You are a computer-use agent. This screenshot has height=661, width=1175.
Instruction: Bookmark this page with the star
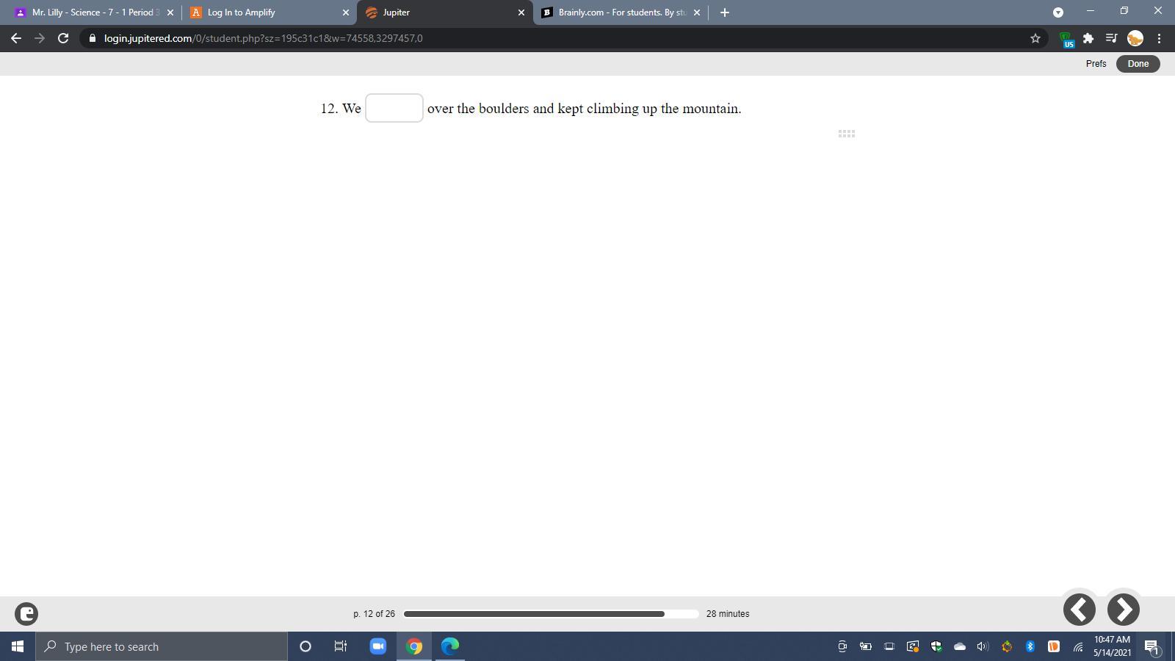1035,38
